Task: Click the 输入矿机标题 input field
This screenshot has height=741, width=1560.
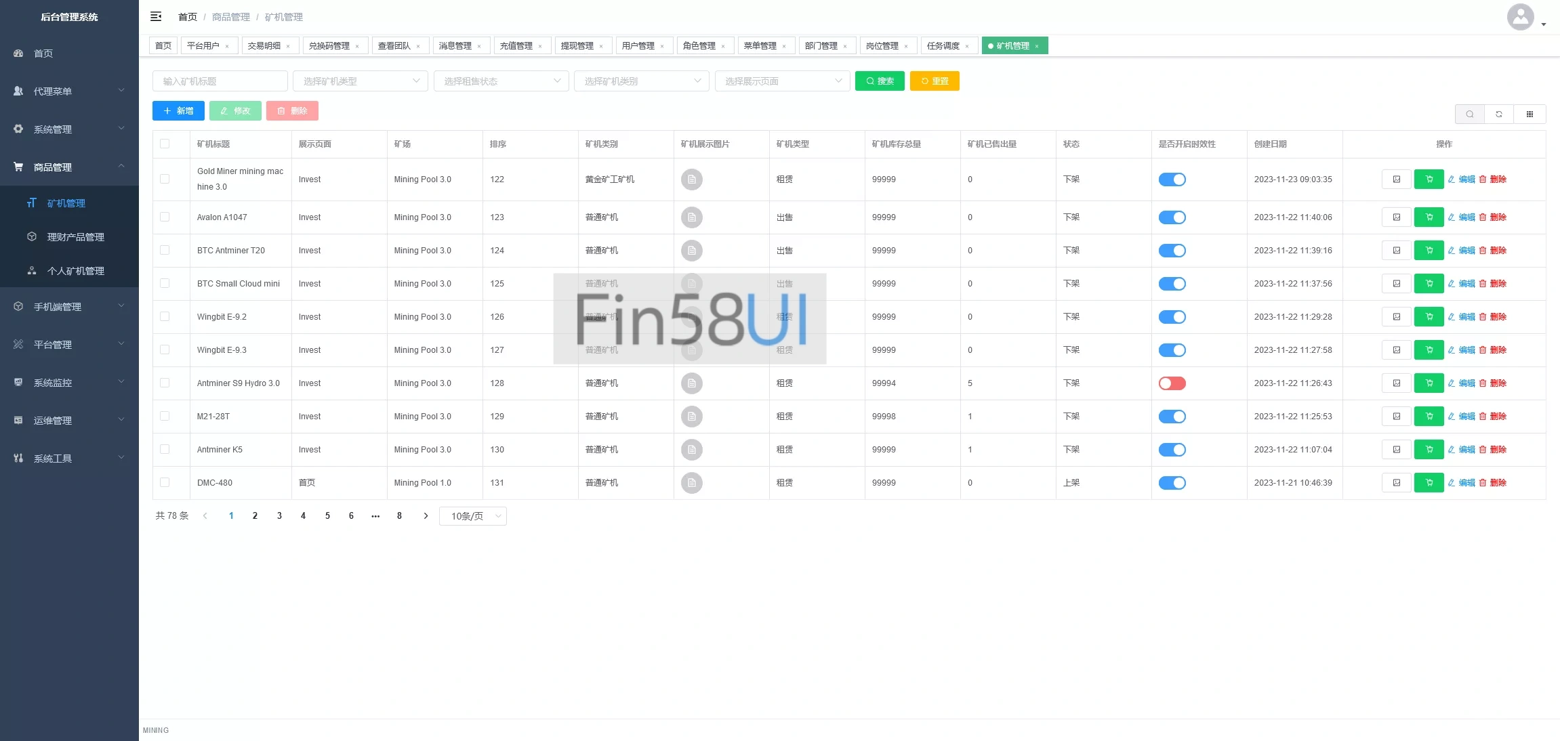Action: coord(220,81)
